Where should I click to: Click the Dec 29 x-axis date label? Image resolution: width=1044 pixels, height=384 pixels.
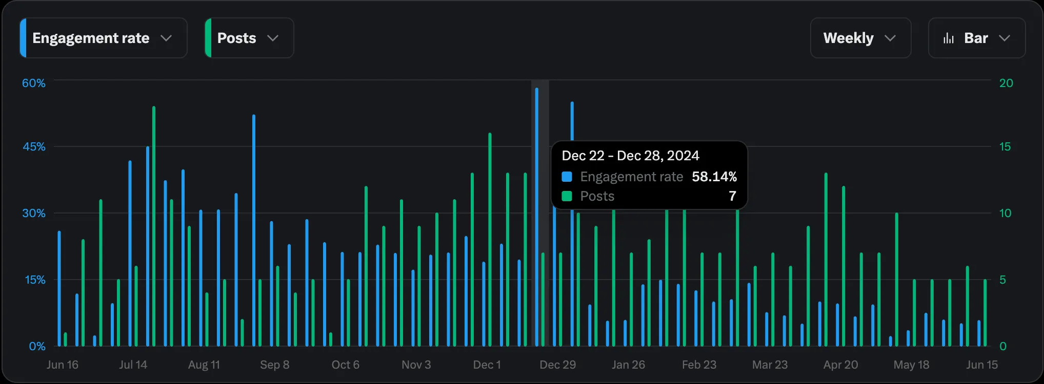(x=557, y=365)
